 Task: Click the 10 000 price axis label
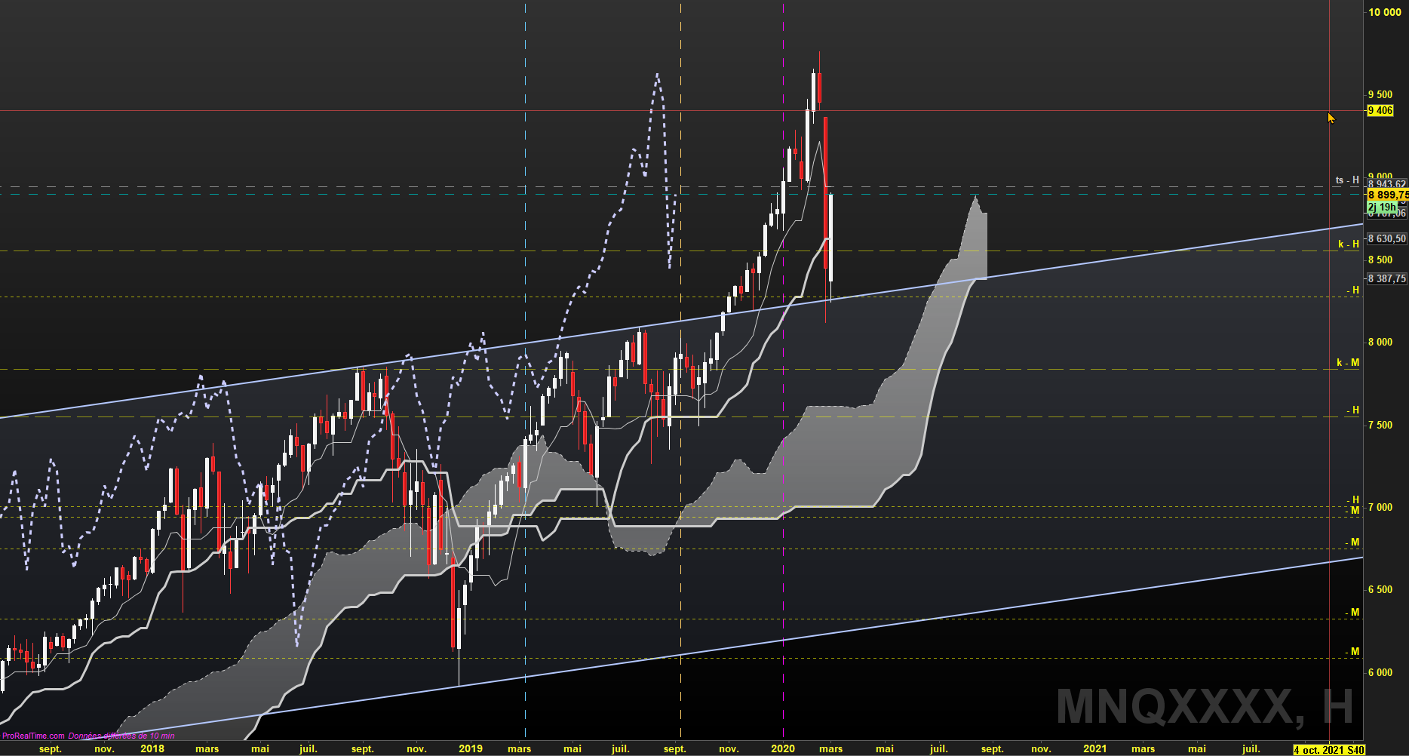click(1384, 12)
